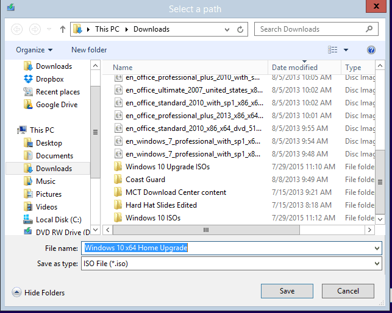This screenshot has height=313, width=392.
Task: Click the Windows 10 ISOs folder icon
Action: tap(118, 218)
